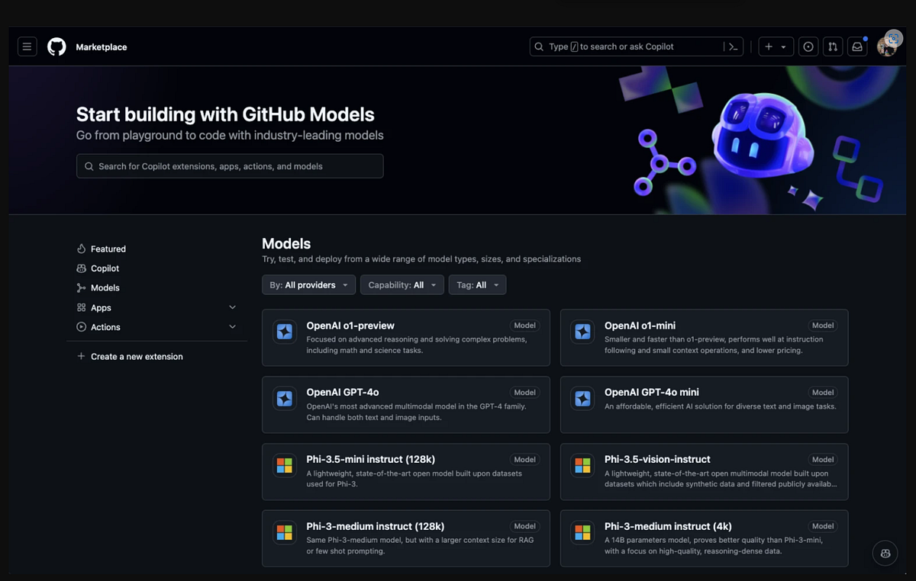Open the command palette icon in search bar
The height and width of the screenshot is (581, 916).
coord(733,47)
